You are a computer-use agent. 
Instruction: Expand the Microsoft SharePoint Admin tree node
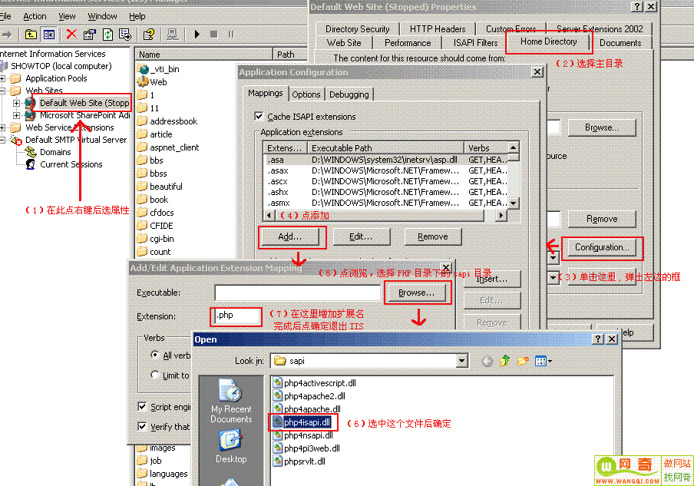16,115
